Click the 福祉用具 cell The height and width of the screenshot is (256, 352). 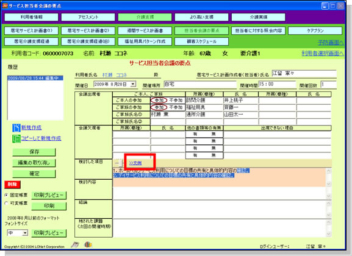(x=204, y=107)
